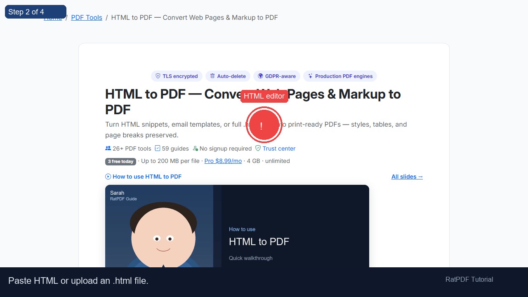Open the PDF Tools breadcrumb link
Viewport: 528px width, 297px height.
pyautogui.click(x=87, y=17)
